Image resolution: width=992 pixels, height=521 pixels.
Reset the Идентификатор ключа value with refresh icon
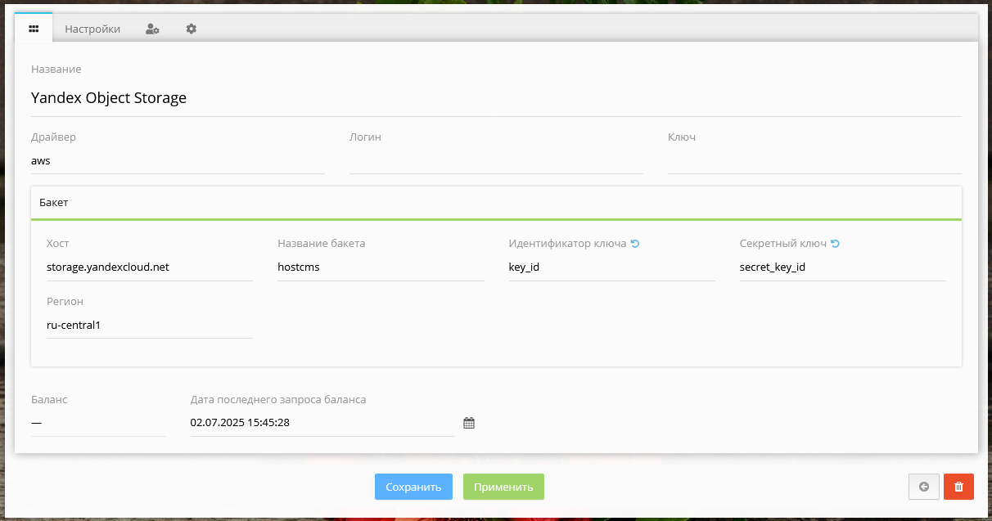(635, 244)
